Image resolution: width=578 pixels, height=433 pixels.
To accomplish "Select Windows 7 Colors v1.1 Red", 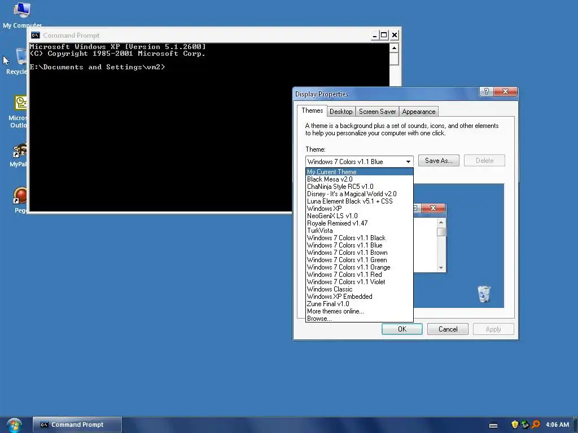I will (x=360, y=275).
